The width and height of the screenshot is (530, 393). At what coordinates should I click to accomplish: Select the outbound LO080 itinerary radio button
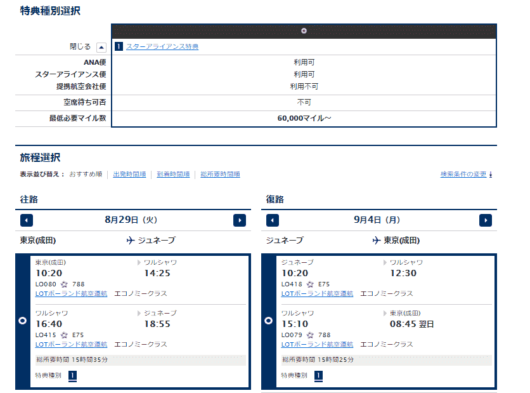(x=23, y=321)
